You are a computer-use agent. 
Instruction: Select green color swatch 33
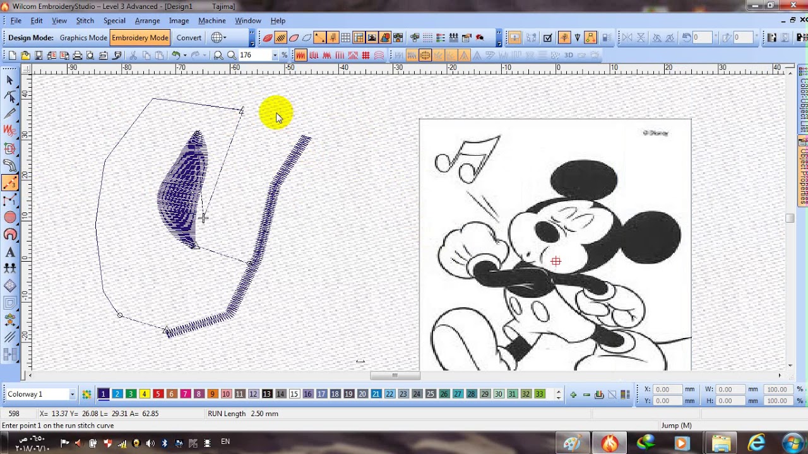click(x=539, y=395)
